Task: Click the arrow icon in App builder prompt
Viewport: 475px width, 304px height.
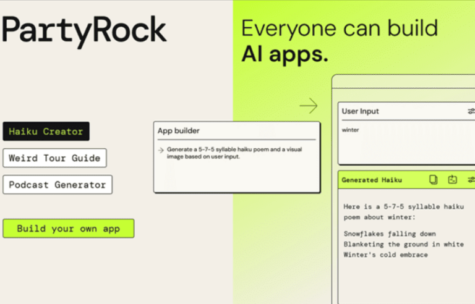Action: point(161,150)
